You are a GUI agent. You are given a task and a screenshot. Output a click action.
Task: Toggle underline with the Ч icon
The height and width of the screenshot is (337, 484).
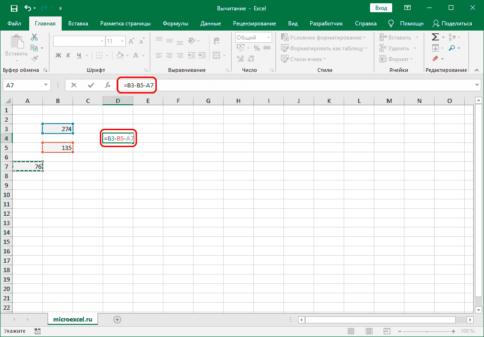(x=79, y=55)
